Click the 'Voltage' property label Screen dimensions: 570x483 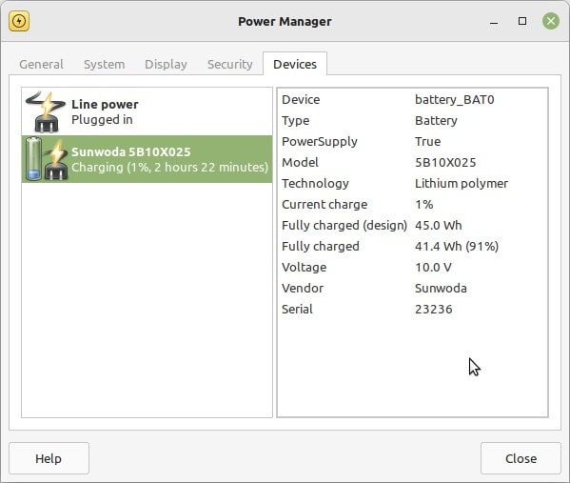point(304,267)
